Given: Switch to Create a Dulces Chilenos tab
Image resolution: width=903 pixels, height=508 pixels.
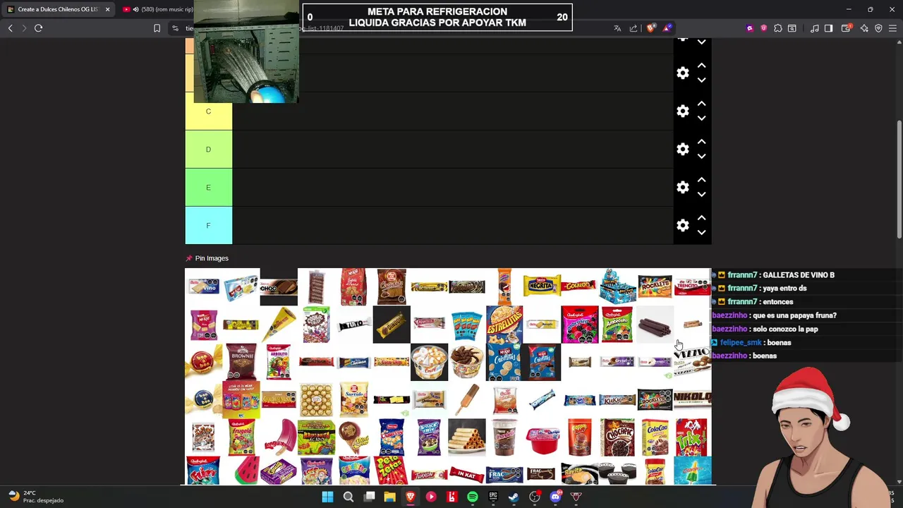Looking at the screenshot, I should click(58, 9).
